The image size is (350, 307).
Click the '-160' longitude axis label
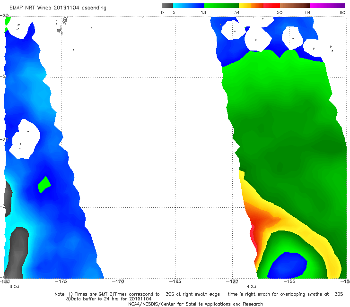tap(232, 281)
